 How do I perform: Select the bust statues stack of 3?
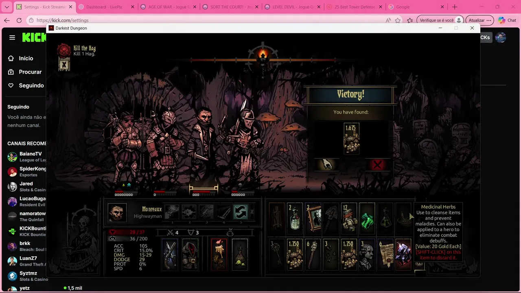click(367, 255)
